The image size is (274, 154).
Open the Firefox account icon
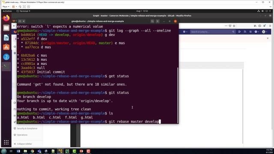point(265,26)
